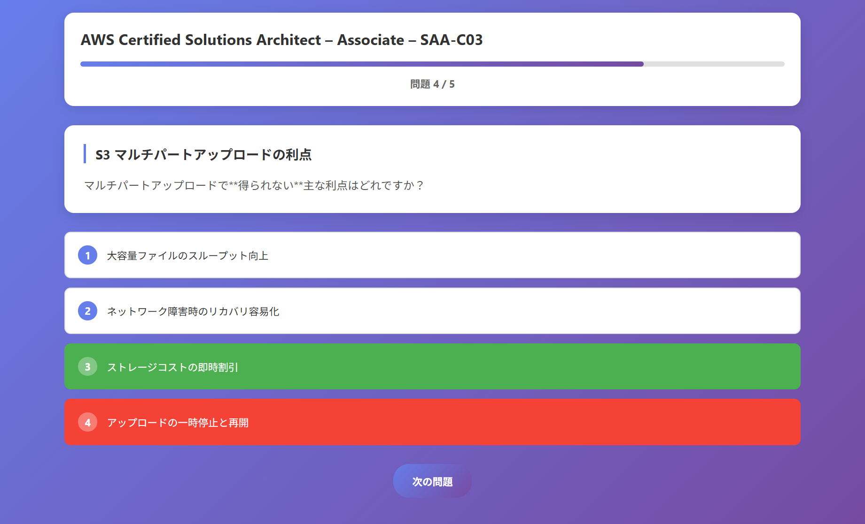The image size is (865, 524).
Task: Click the number 2 circle badge
Action: [x=87, y=311]
